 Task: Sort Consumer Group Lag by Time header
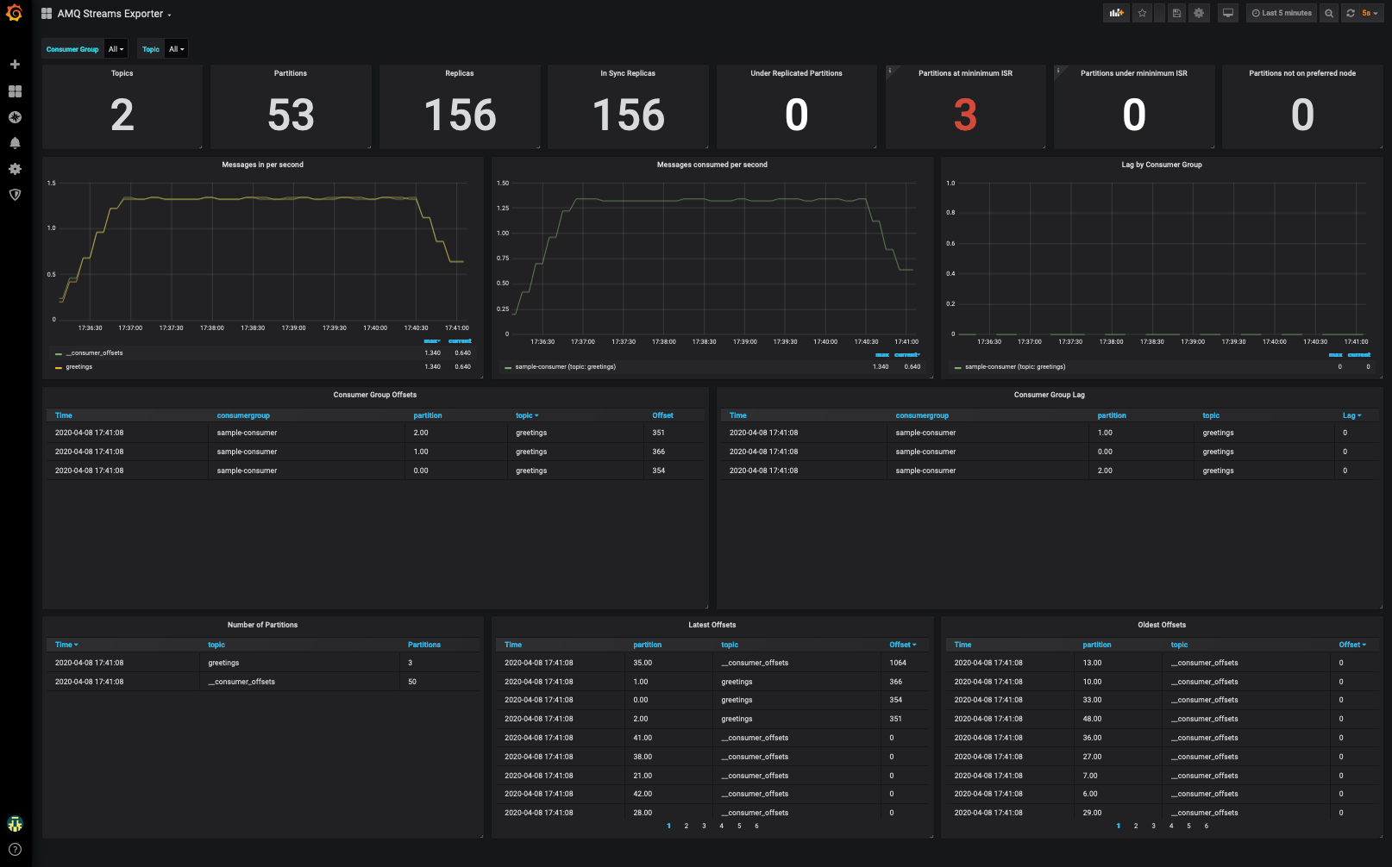pyautogui.click(x=738, y=415)
